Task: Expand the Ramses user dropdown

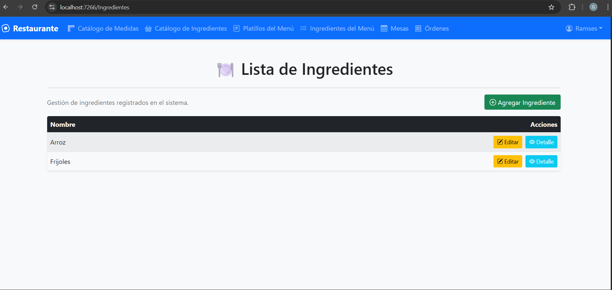Action: 584,28
